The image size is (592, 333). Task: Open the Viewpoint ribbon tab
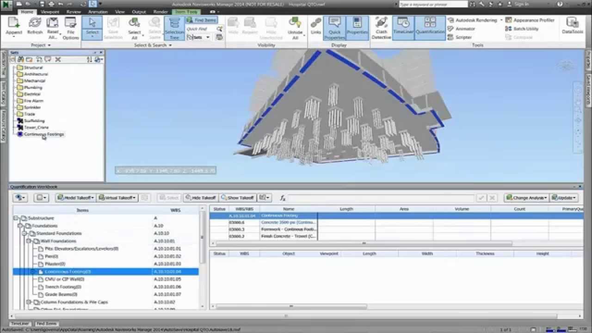coord(50,12)
